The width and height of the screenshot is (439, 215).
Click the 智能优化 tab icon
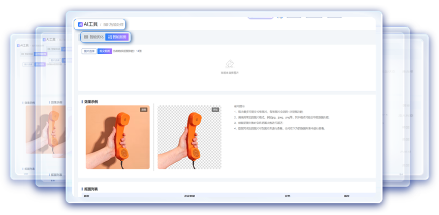point(86,37)
